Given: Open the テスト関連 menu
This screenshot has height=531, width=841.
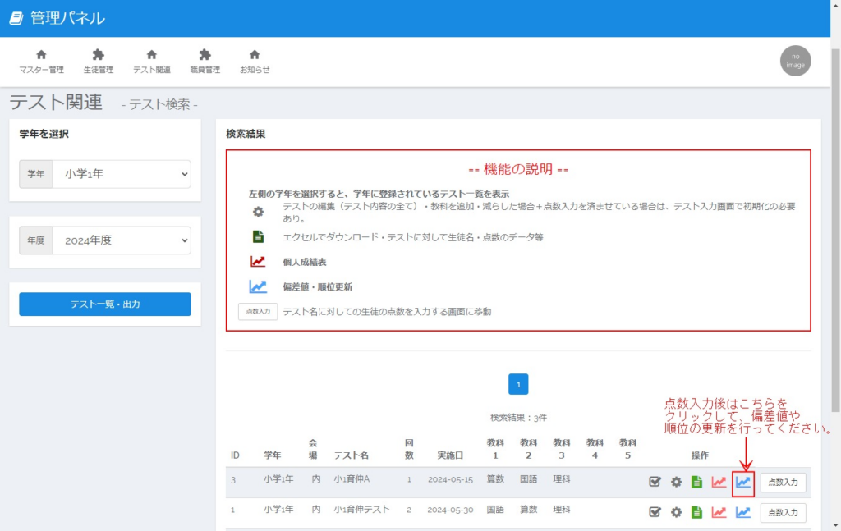Looking at the screenshot, I should click(152, 62).
